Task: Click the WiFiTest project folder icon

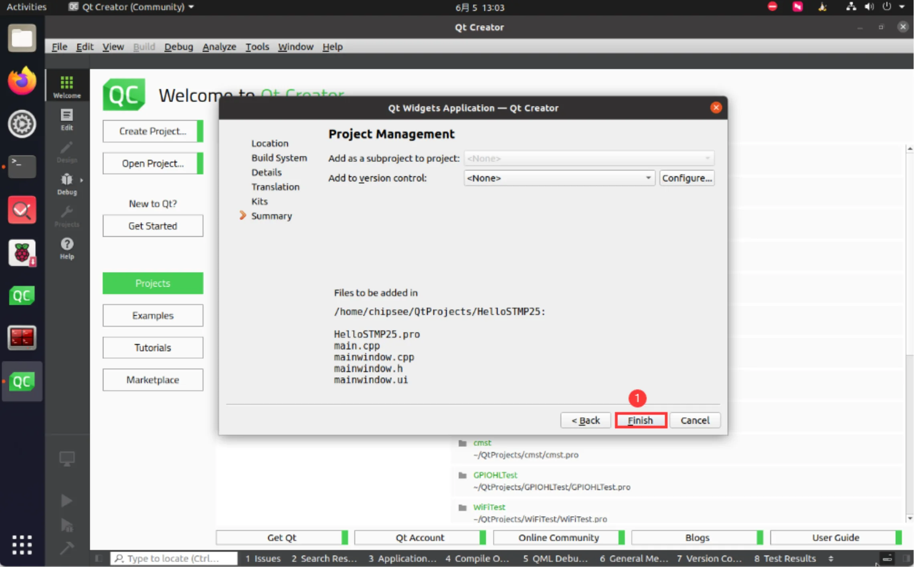Action: (x=462, y=507)
